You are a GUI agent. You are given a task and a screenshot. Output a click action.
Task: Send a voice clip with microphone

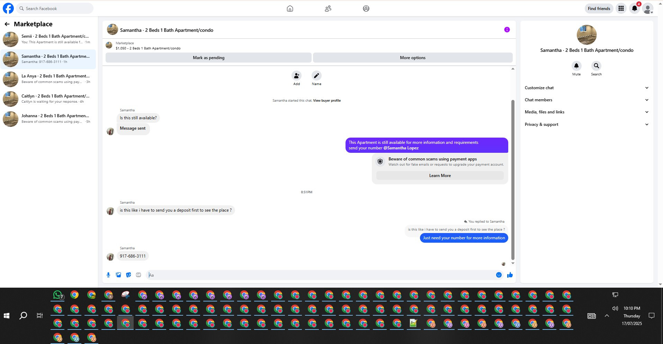point(108,275)
